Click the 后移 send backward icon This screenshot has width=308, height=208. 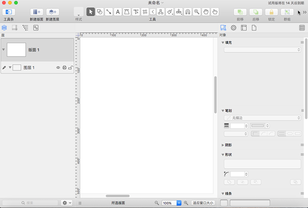(256, 12)
